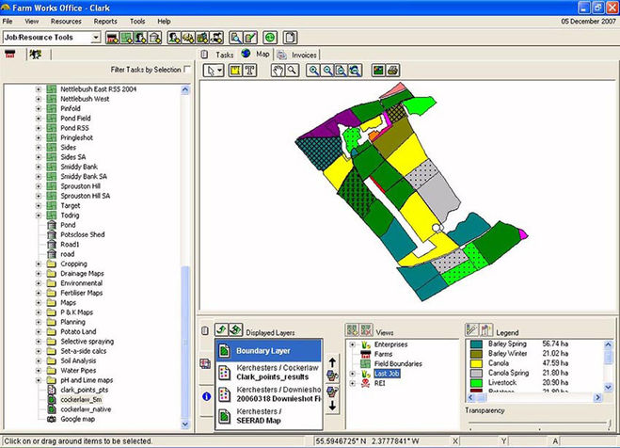This screenshot has height=448, width=620.
Task: Expand the Enterprises view node
Action: [352, 344]
